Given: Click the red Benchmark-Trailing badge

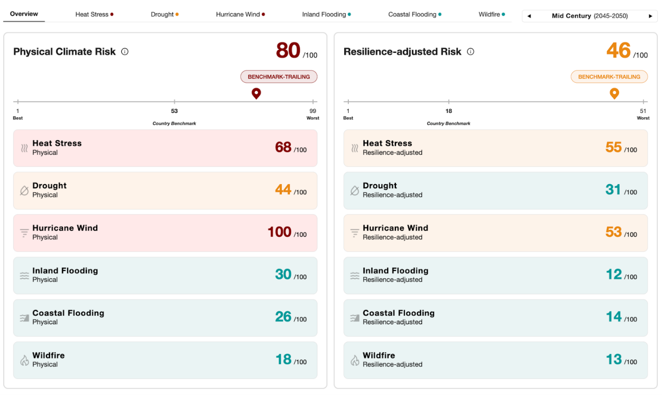Looking at the screenshot, I should pos(278,77).
